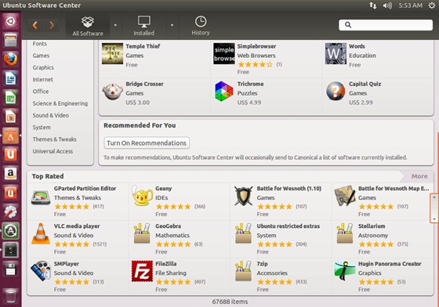Open Hugin Panorama Creator icon
The width and height of the screenshot is (439, 307).
[345, 271]
